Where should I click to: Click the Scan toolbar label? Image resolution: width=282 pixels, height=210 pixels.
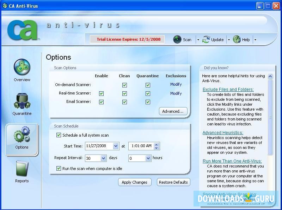(187, 40)
